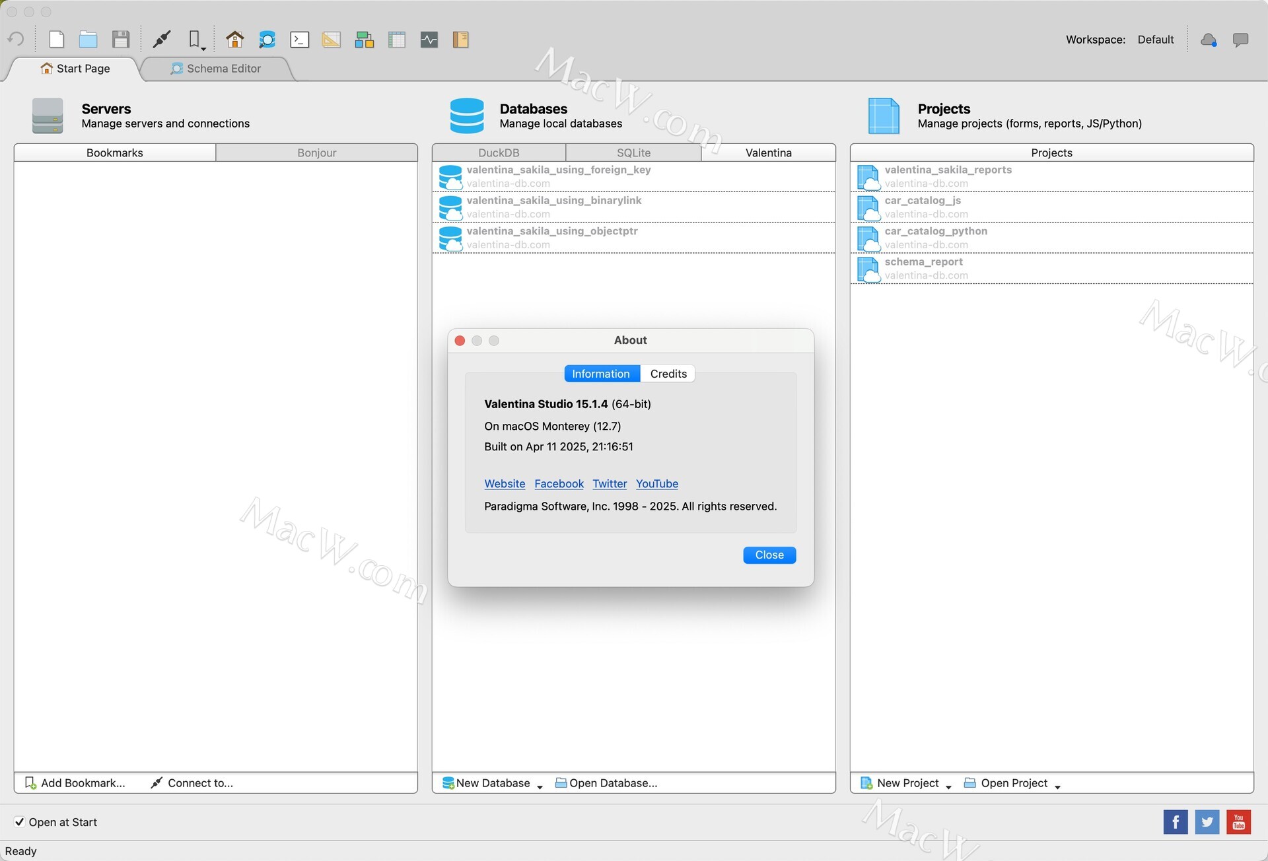This screenshot has height=861, width=1268.
Task: Select the Projects tab header
Action: [x=1052, y=153]
